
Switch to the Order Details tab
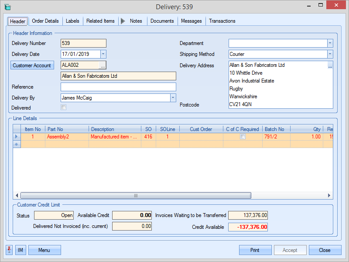pyautogui.click(x=45, y=21)
